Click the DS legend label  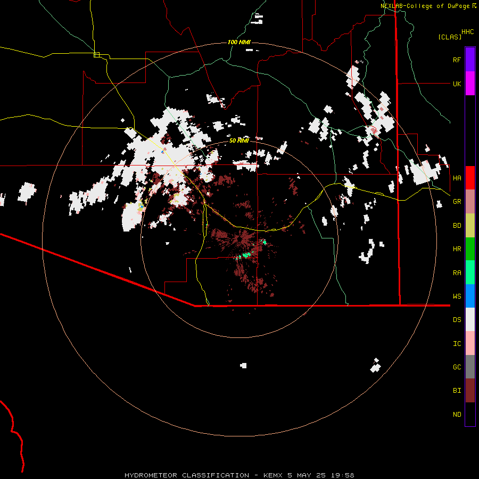[x=457, y=320]
